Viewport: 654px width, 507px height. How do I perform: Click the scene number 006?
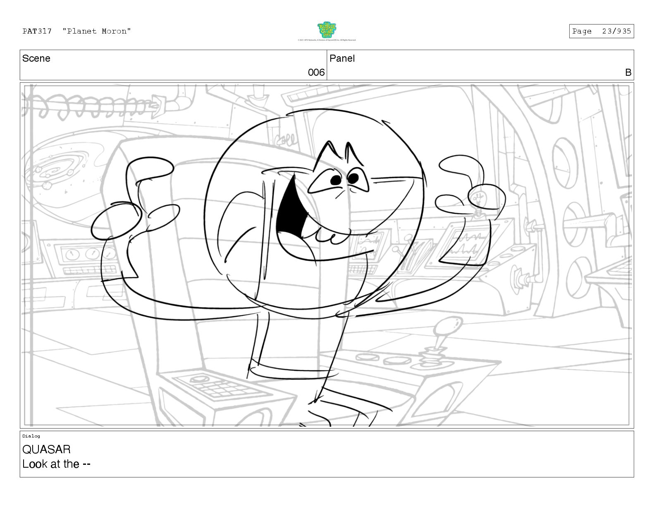[x=316, y=72]
